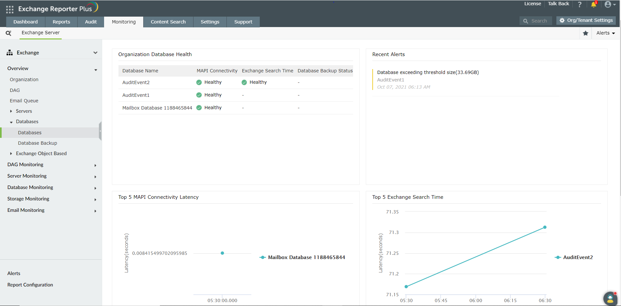
Task: Click the notification bell icon
Action: pyautogui.click(x=594, y=5)
